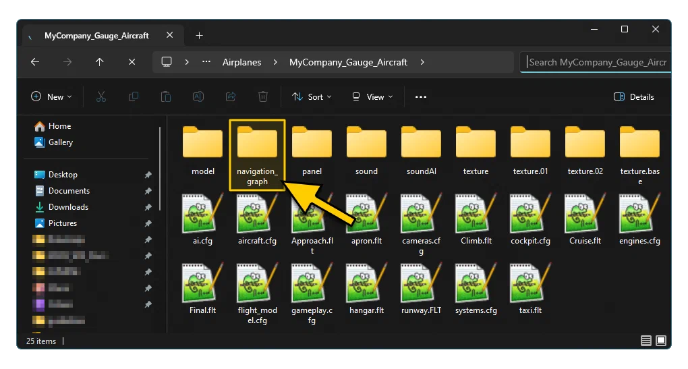Select the Cruise.flt file

[x=585, y=219]
